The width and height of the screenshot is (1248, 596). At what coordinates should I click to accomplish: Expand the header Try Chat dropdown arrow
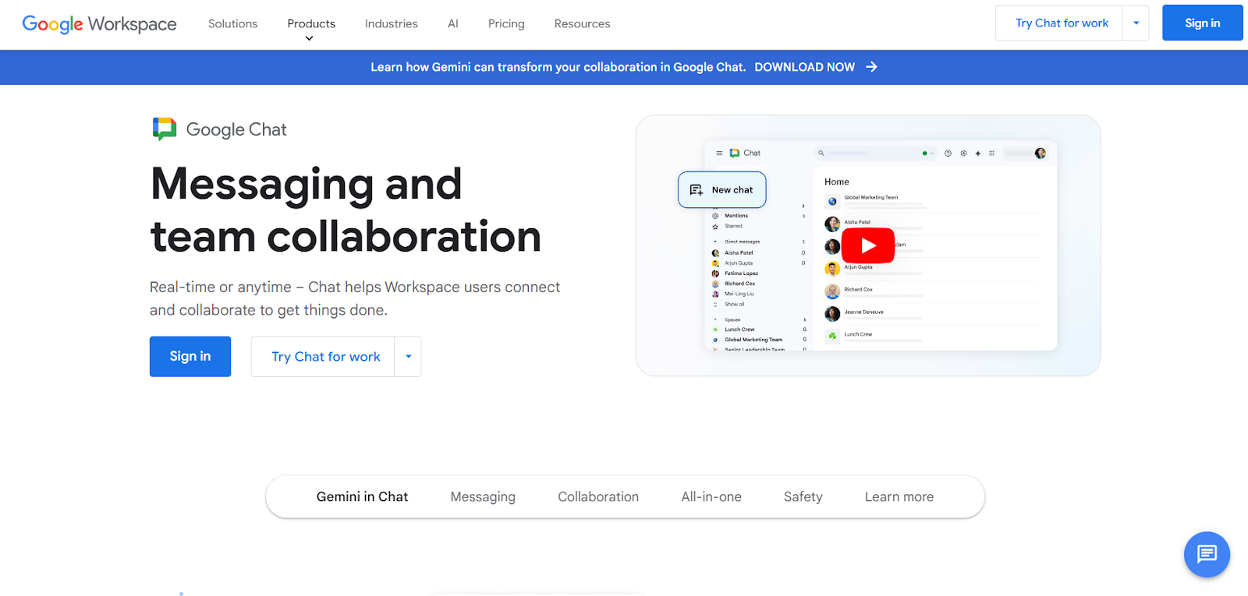point(1136,23)
